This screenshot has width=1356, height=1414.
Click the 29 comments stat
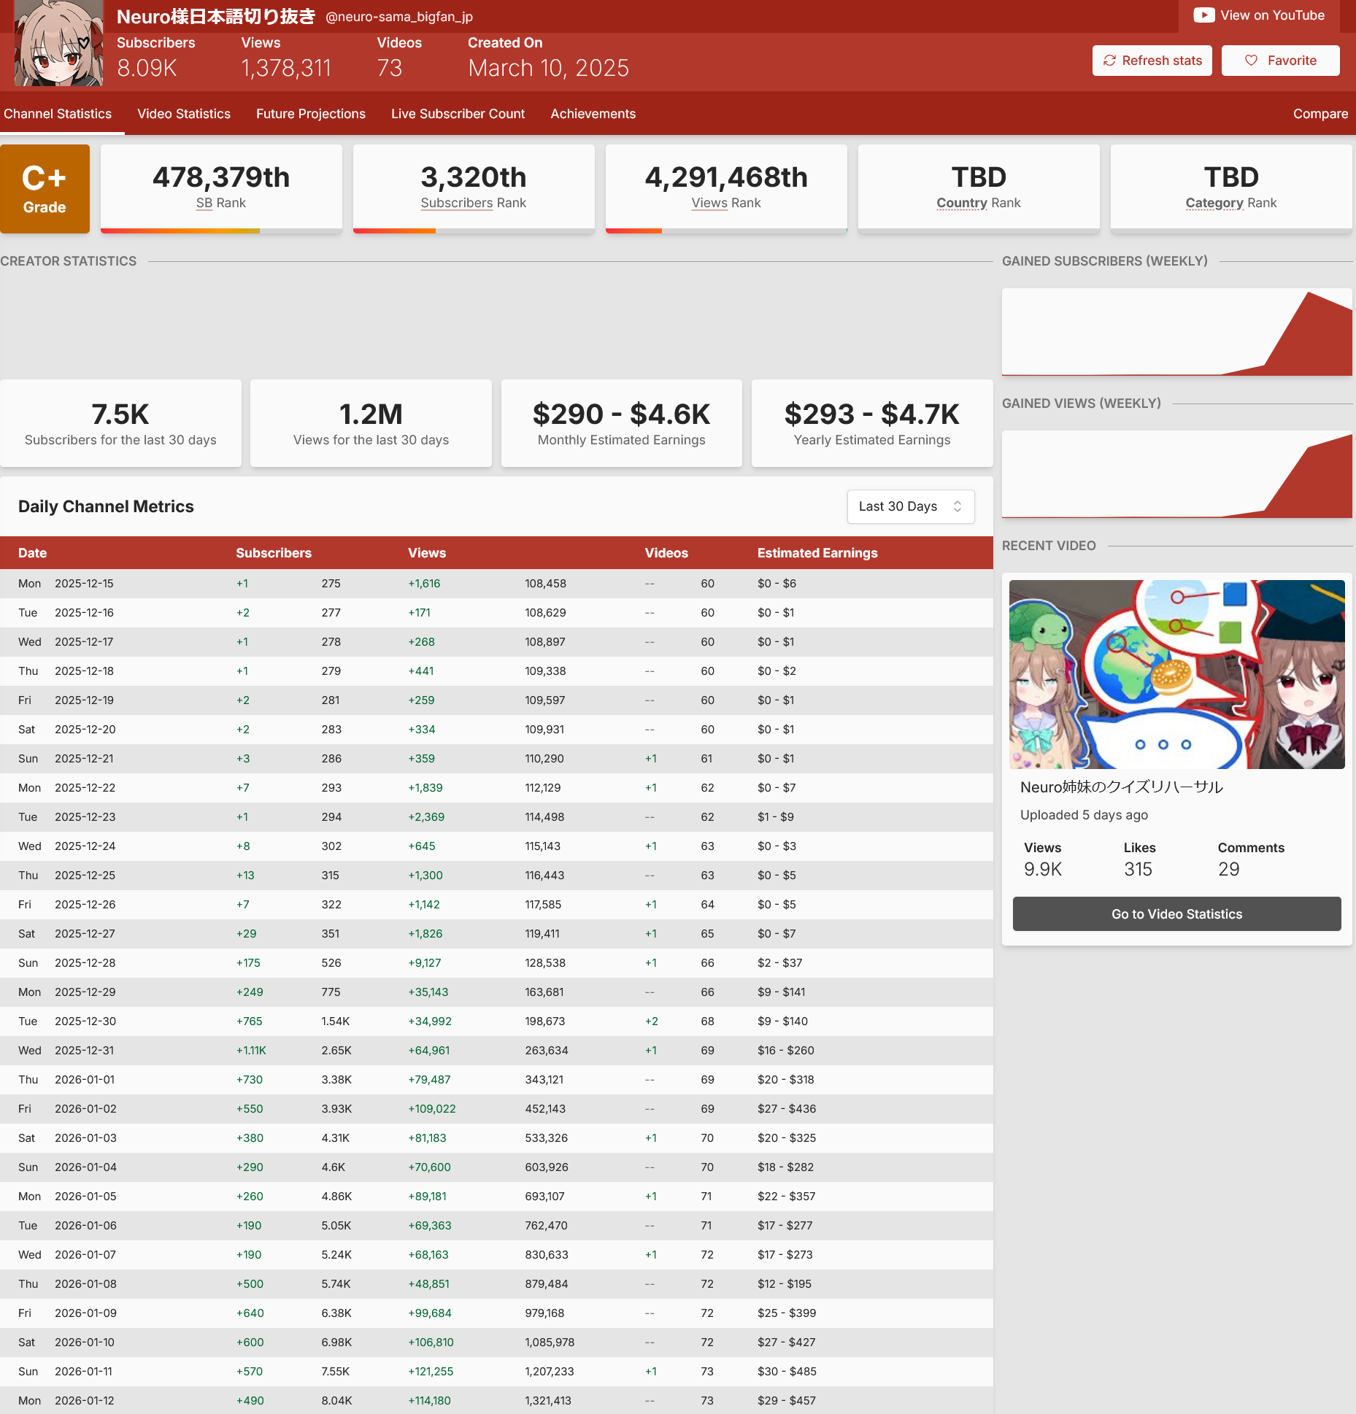point(1229,869)
